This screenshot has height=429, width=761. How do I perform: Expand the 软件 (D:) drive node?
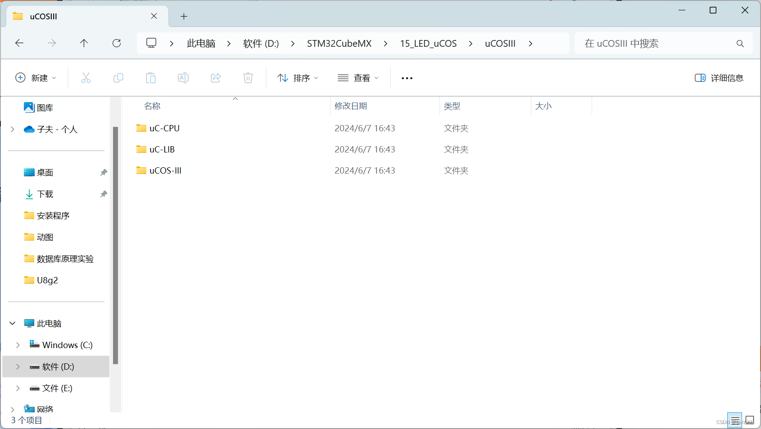pos(18,366)
